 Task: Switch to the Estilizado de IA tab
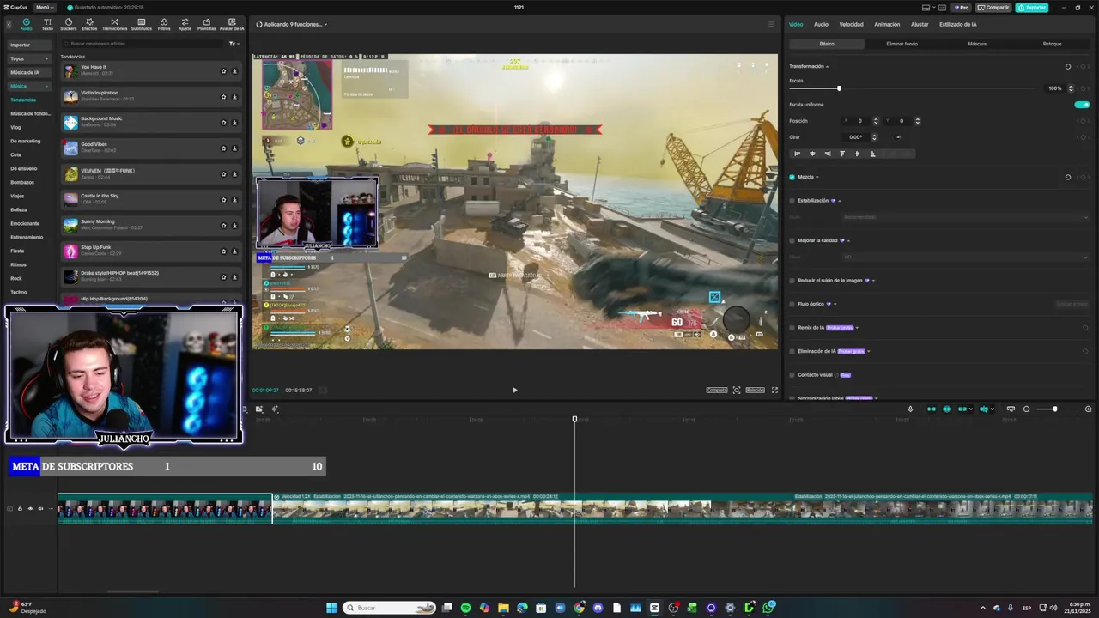point(957,24)
